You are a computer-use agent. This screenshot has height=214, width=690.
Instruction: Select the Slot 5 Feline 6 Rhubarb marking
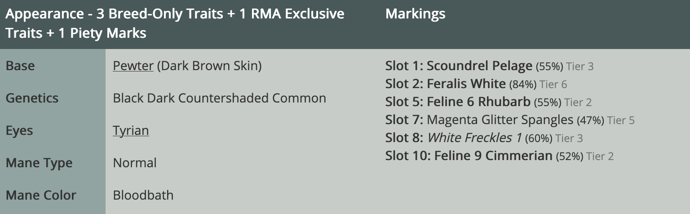click(478, 102)
